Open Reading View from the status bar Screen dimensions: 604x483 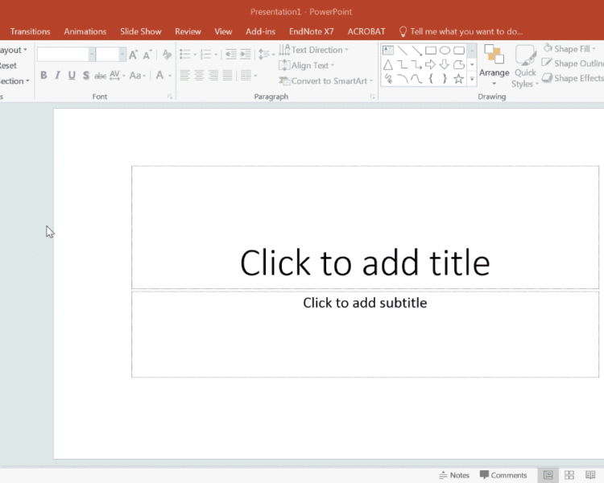click(x=589, y=475)
